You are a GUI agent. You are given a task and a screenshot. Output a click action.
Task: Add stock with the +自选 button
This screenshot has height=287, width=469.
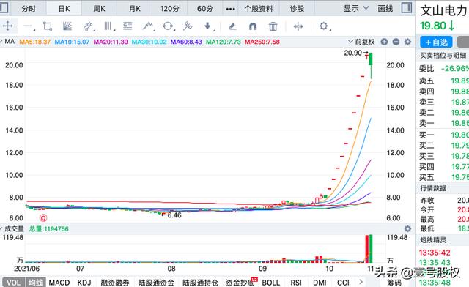pos(436,42)
